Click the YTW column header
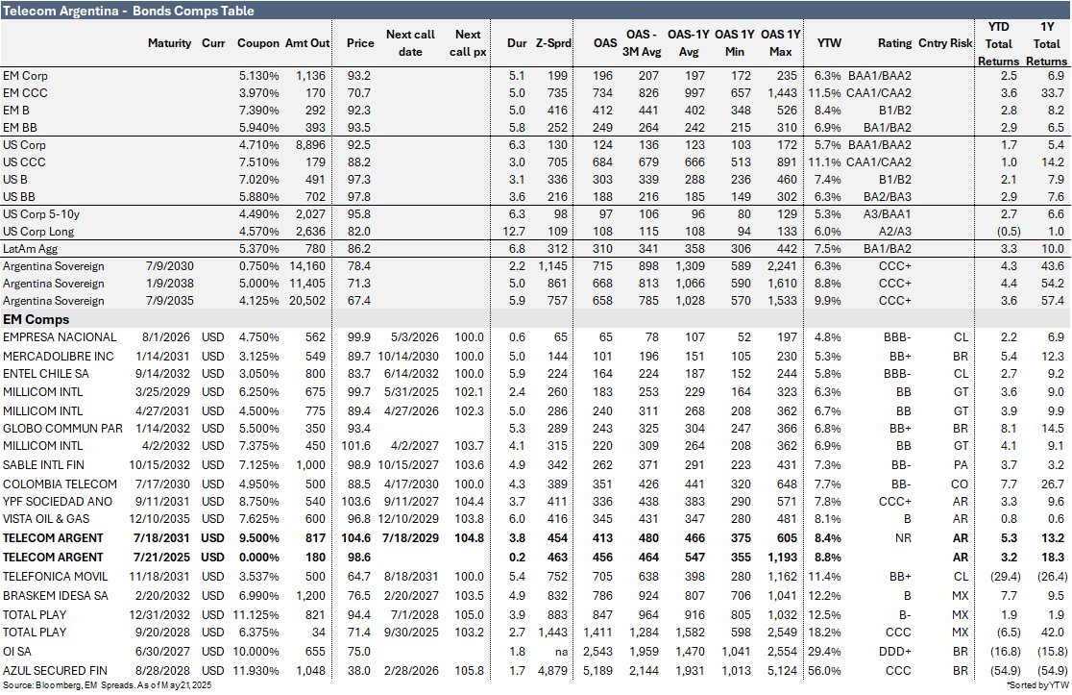 (x=829, y=43)
